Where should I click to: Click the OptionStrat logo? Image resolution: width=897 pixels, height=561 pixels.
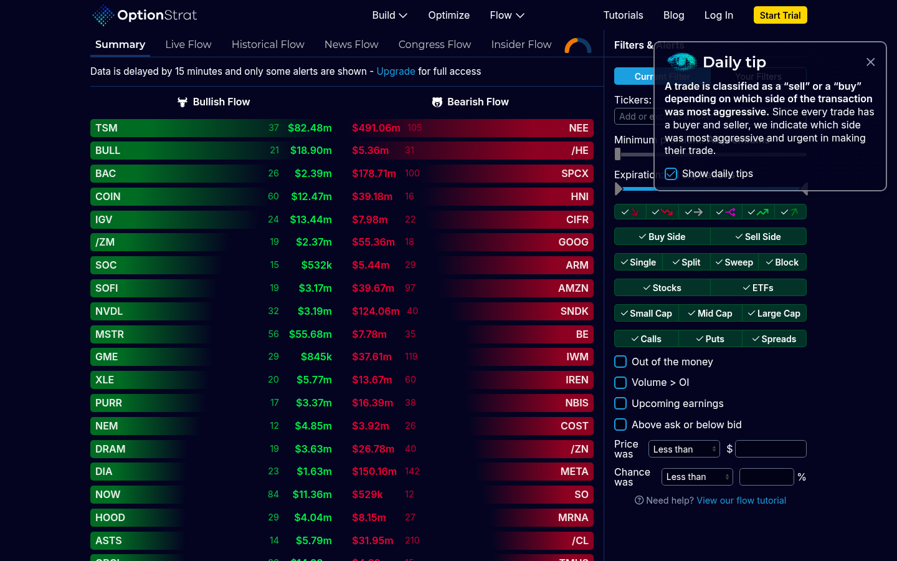(145, 15)
